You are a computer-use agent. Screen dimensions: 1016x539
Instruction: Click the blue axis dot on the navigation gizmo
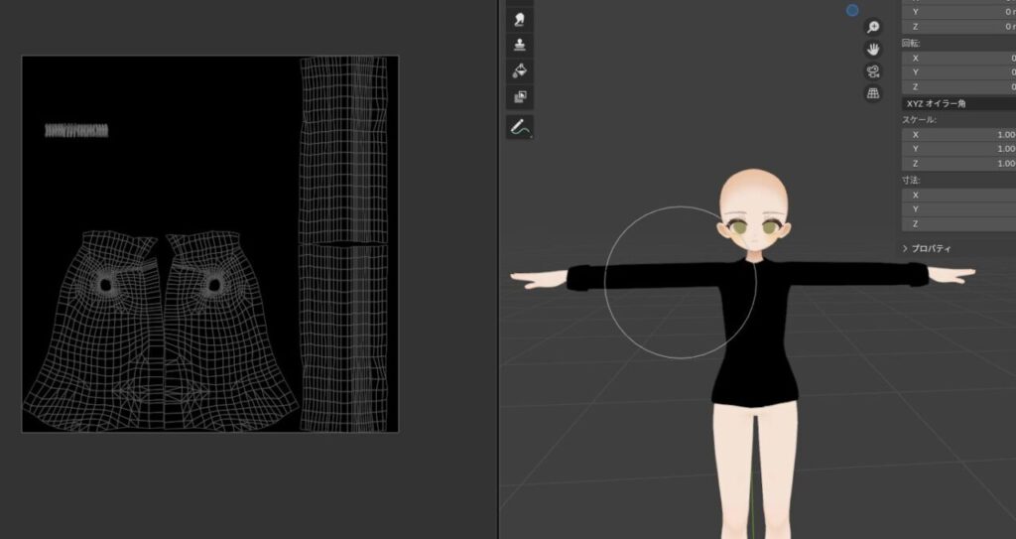tap(852, 10)
